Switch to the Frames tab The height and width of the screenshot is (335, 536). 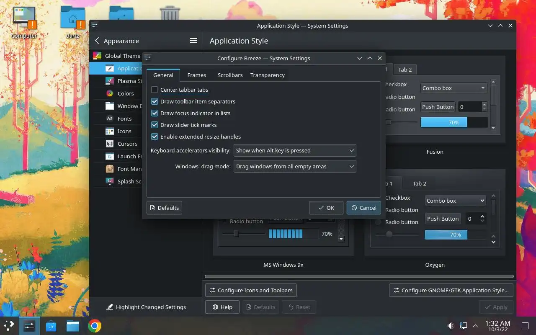pos(197,75)
